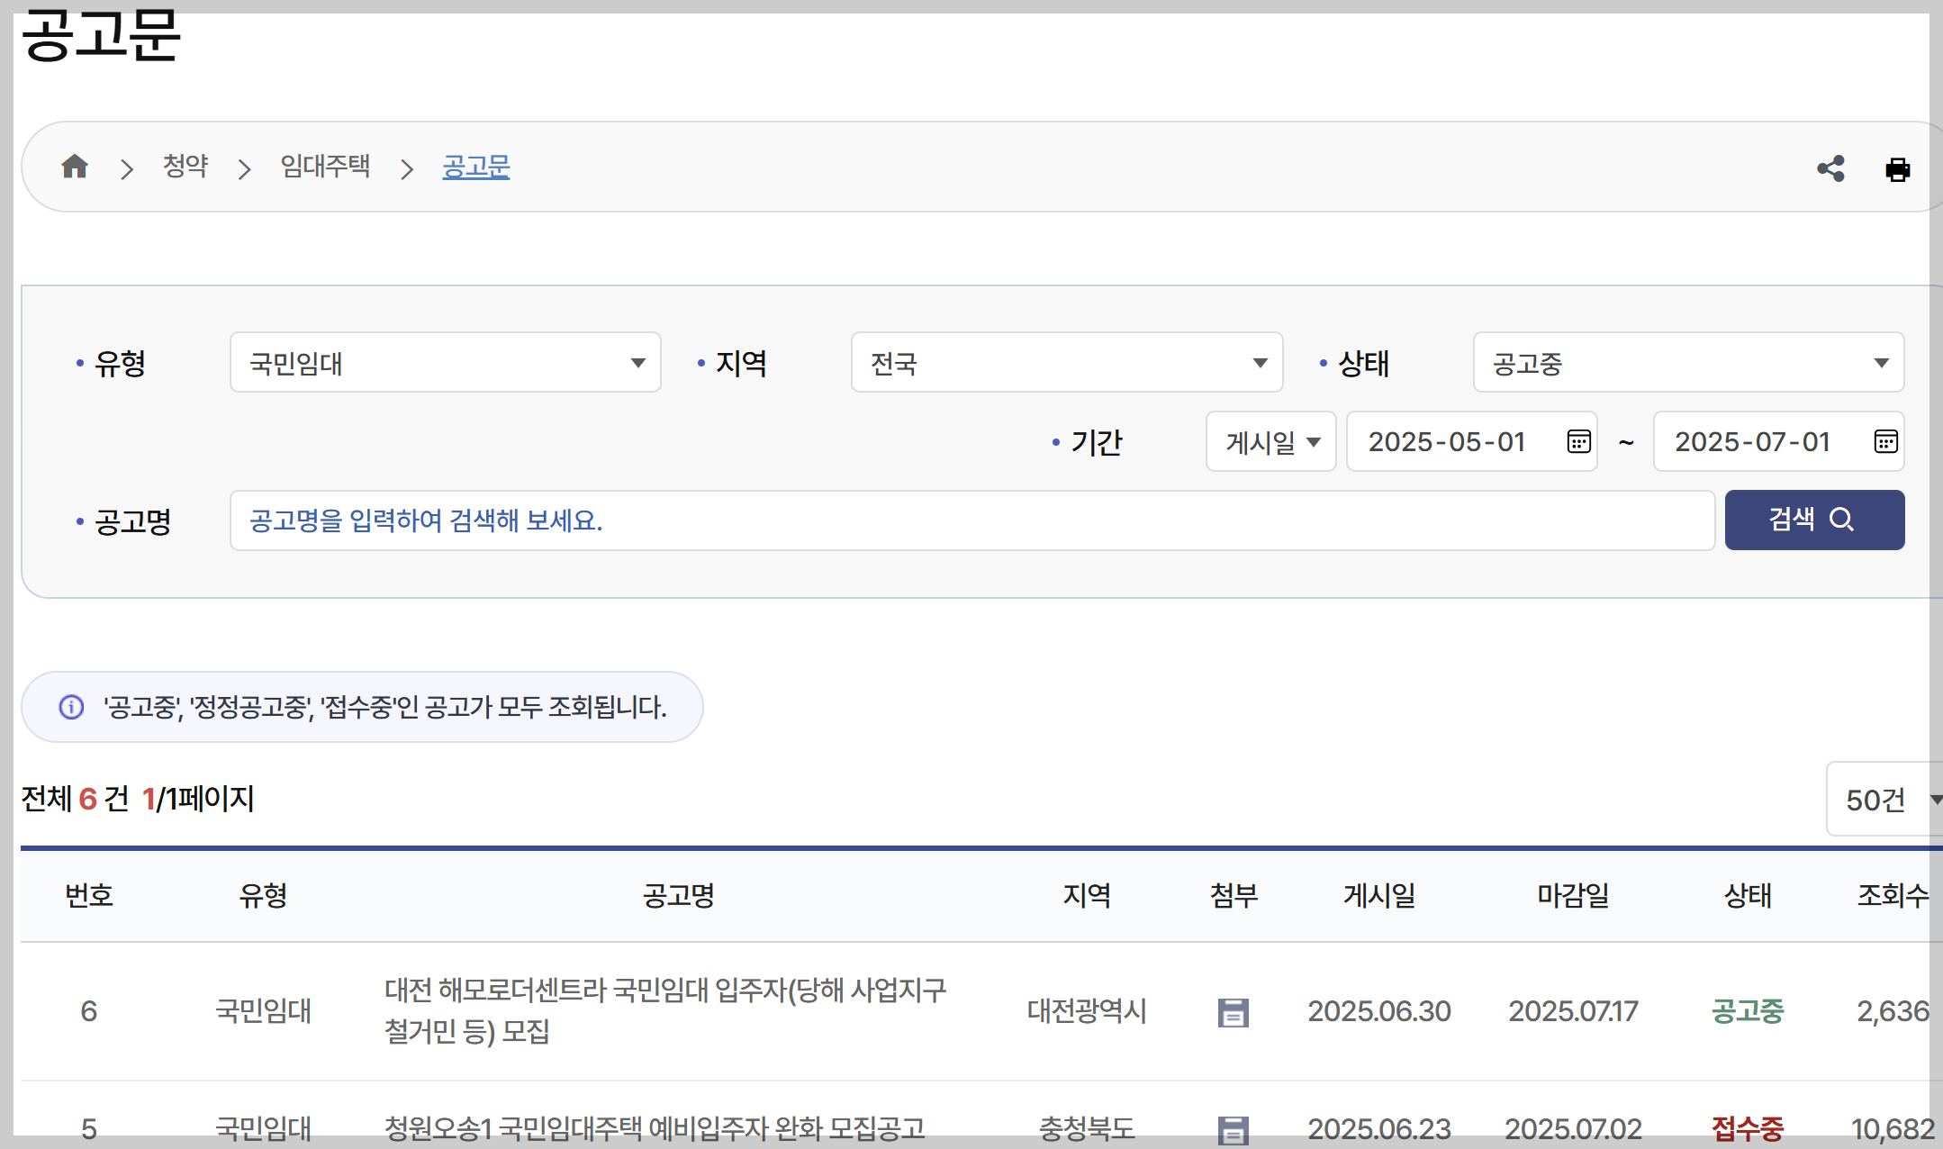This screenshot has height=1149, width=1943.
Task: Click the share icon
Action: click(1830, 168)
